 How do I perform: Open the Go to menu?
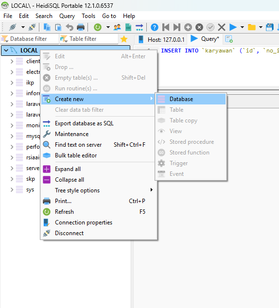coord(109,16)
